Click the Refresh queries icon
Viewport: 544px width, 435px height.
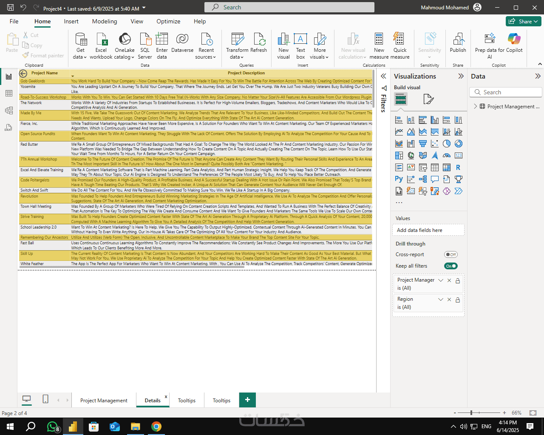click(x=258, y=42)
